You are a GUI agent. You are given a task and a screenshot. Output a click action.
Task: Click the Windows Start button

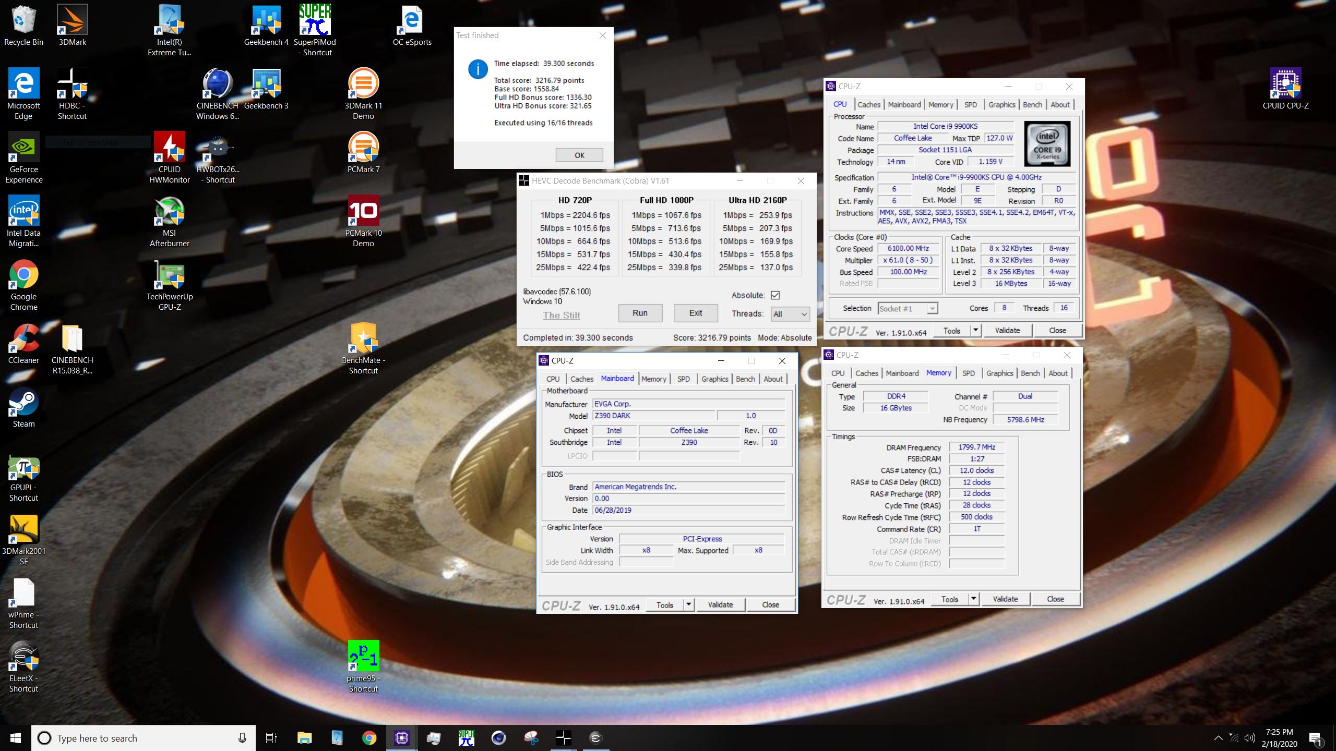click(x=16, y=738)
